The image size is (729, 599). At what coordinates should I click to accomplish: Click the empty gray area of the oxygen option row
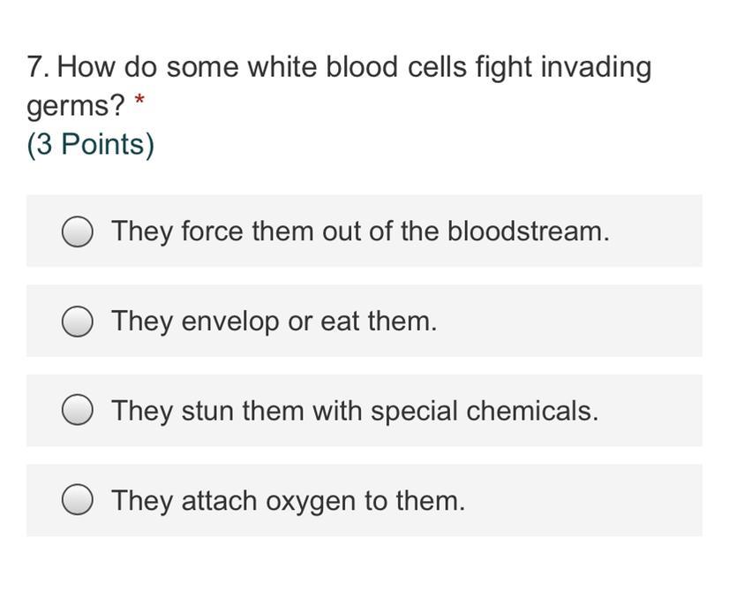click(x=583, y=500)
